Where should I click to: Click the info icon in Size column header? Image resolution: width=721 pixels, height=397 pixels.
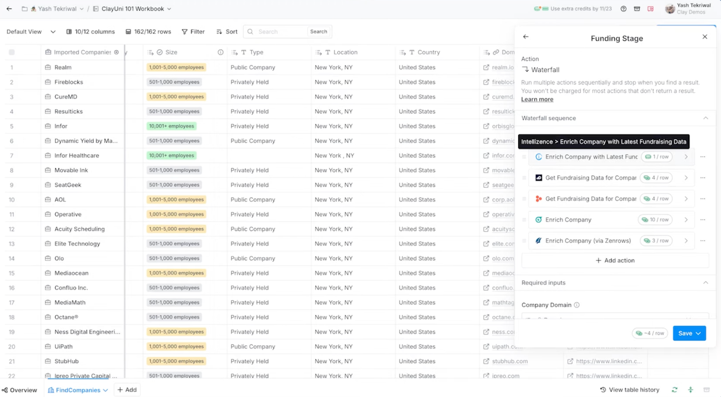pos(220,52)
